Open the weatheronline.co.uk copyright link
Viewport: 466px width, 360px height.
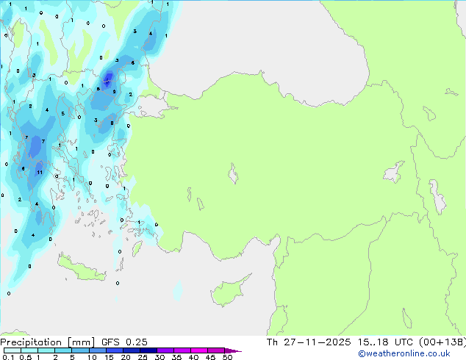click(404, 353)
